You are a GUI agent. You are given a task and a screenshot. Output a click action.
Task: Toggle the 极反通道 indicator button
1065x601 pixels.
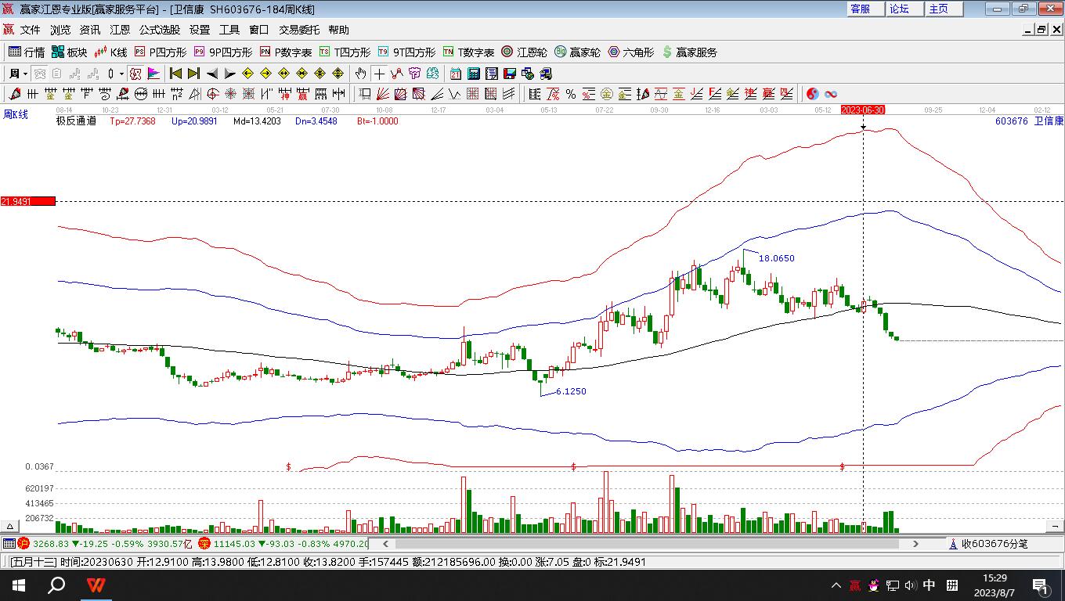[x=76, y=121]
